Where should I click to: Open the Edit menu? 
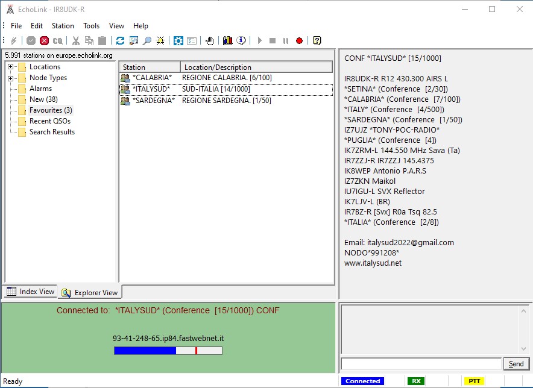click(37, 26)
